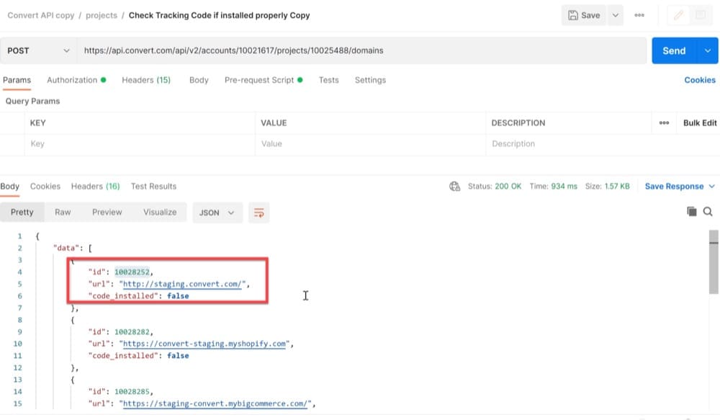The image size is (720, 420).
Task: Click the network globe icon beside Status
Action: tap(454, 186)
